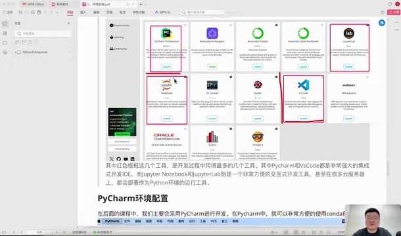Click the expand-all bookmarks icon

[17, 42]
